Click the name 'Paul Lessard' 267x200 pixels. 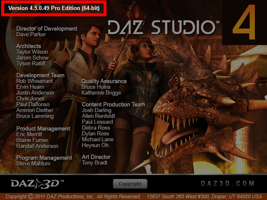click(97, 122)
